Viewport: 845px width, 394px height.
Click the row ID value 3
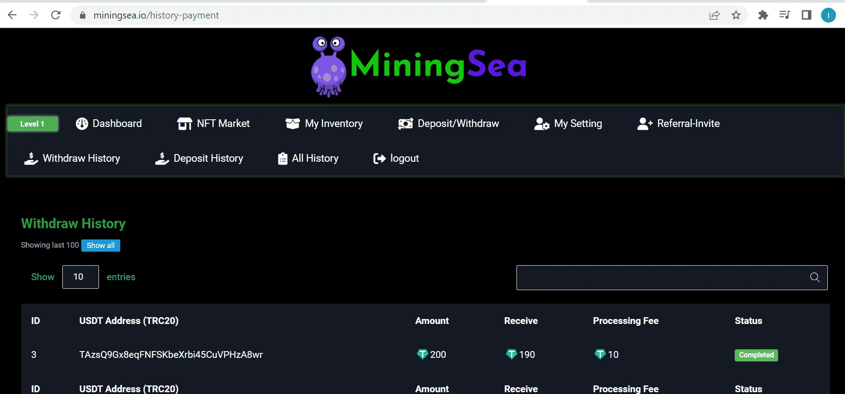coord(34,355)
